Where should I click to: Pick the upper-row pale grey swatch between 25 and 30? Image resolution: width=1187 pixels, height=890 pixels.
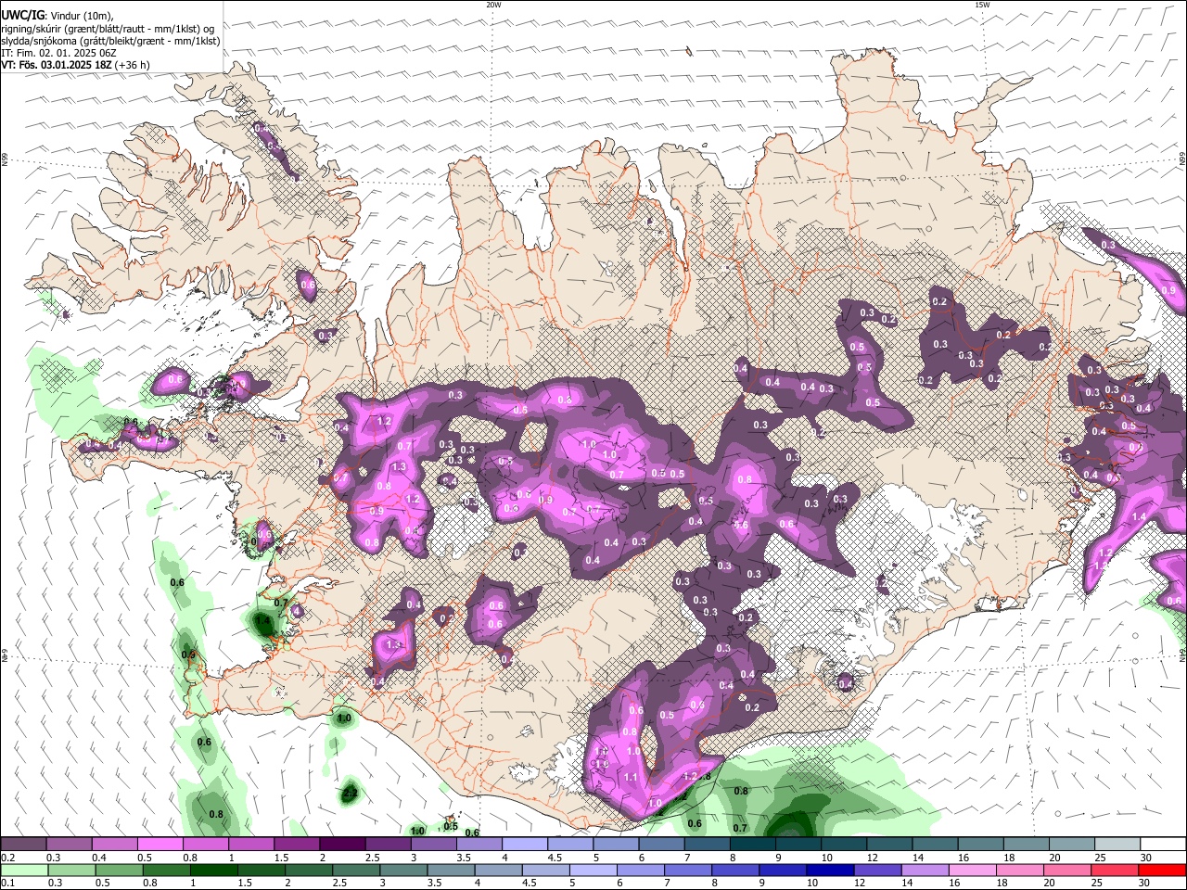pos(1118,845)
